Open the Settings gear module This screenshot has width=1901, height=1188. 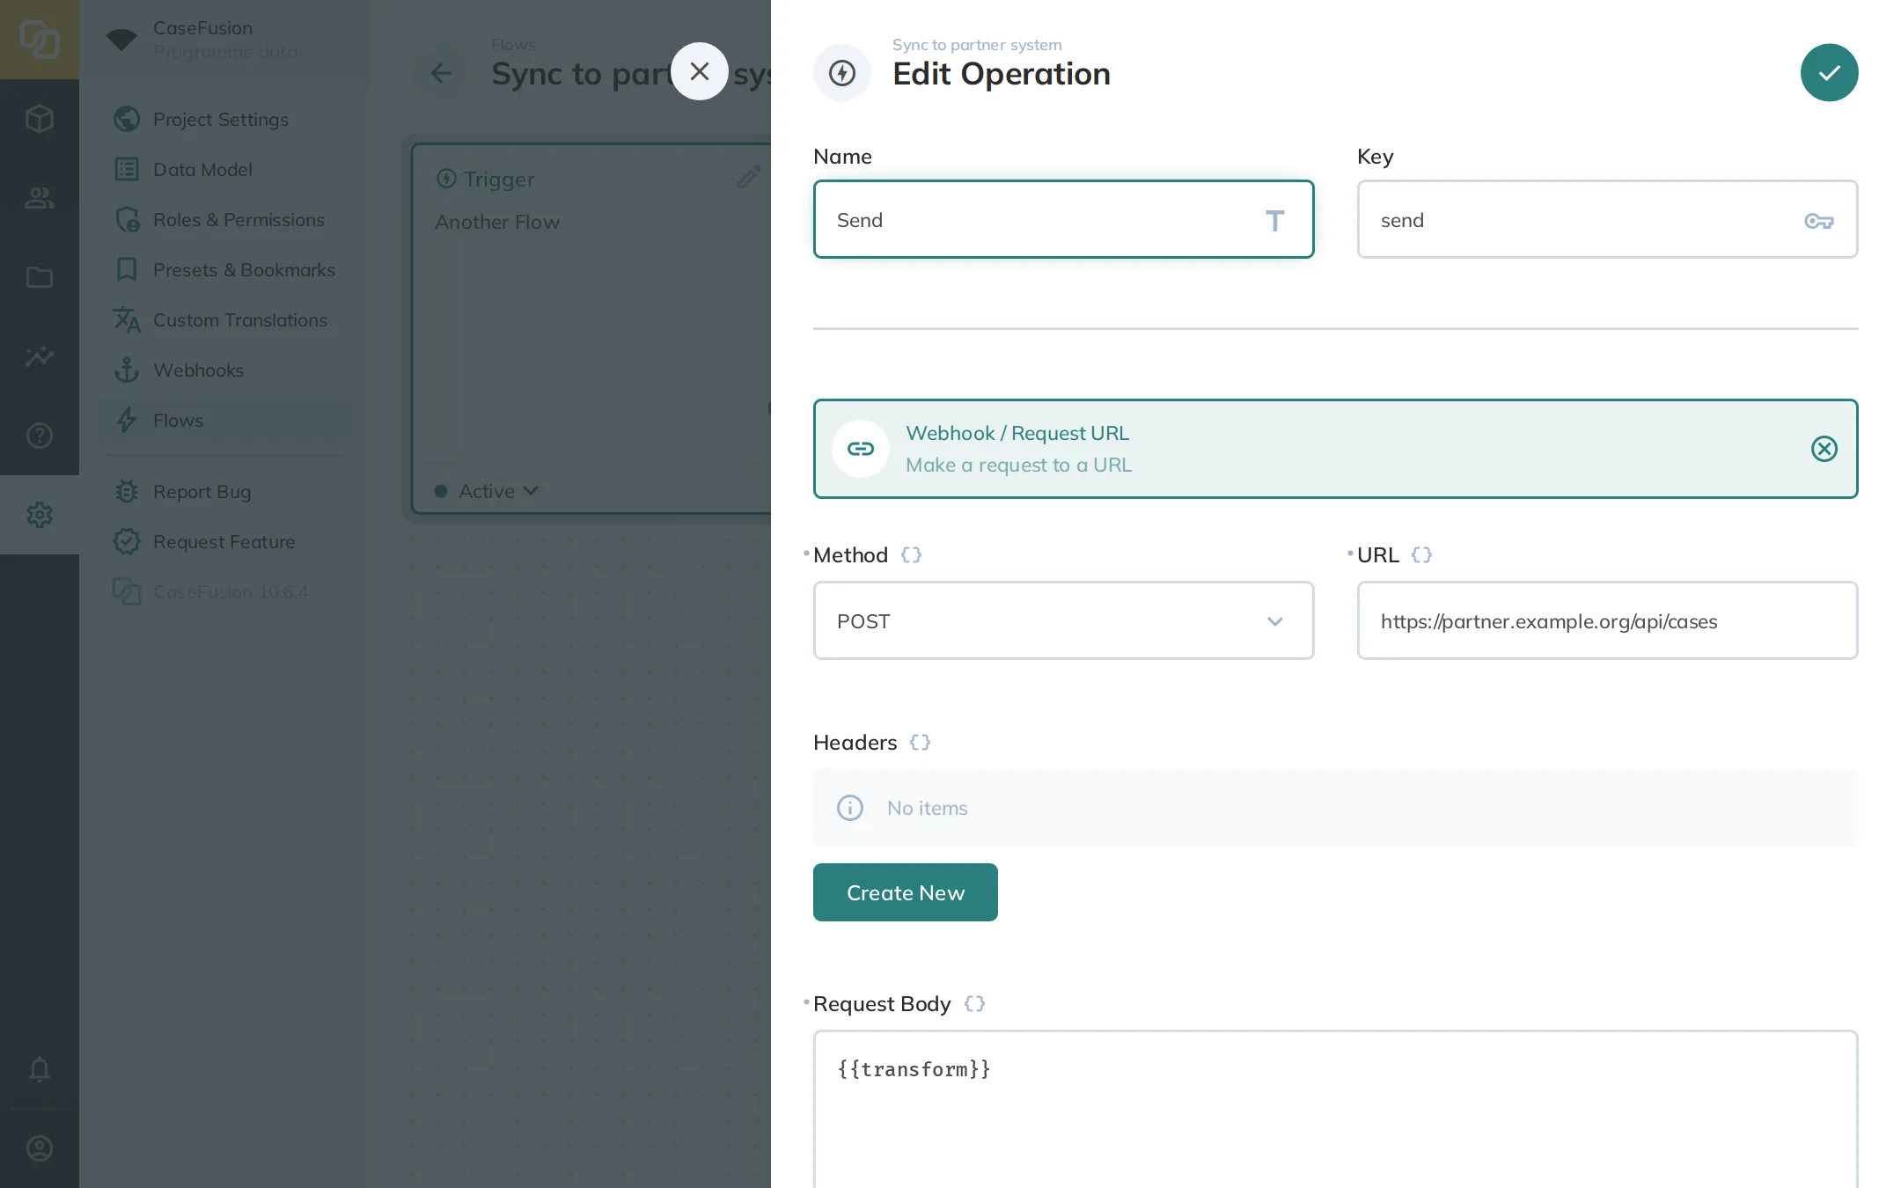(x=40, y=515)
